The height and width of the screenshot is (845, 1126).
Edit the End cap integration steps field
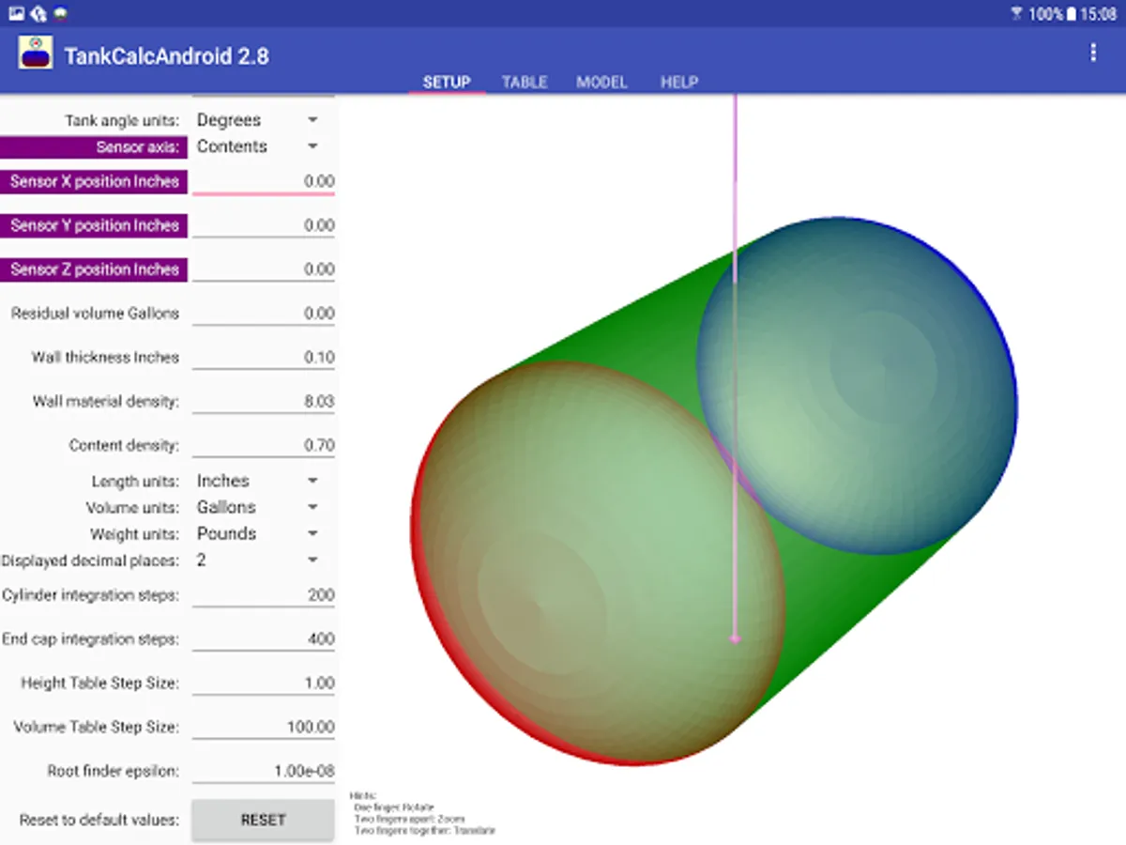coord(264,639)
